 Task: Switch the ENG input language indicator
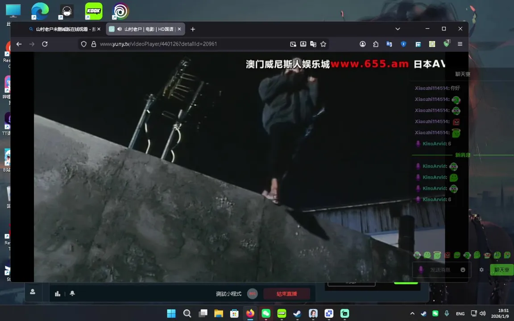460,313
